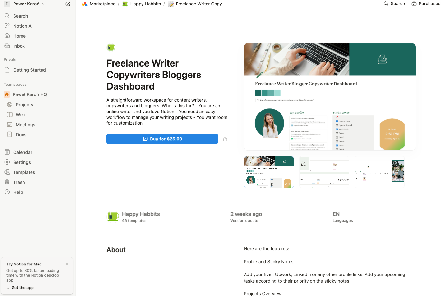Click the Purchased icon at top right
The width and height of the screenshot is (443, 296).
(x=414, y=4)
